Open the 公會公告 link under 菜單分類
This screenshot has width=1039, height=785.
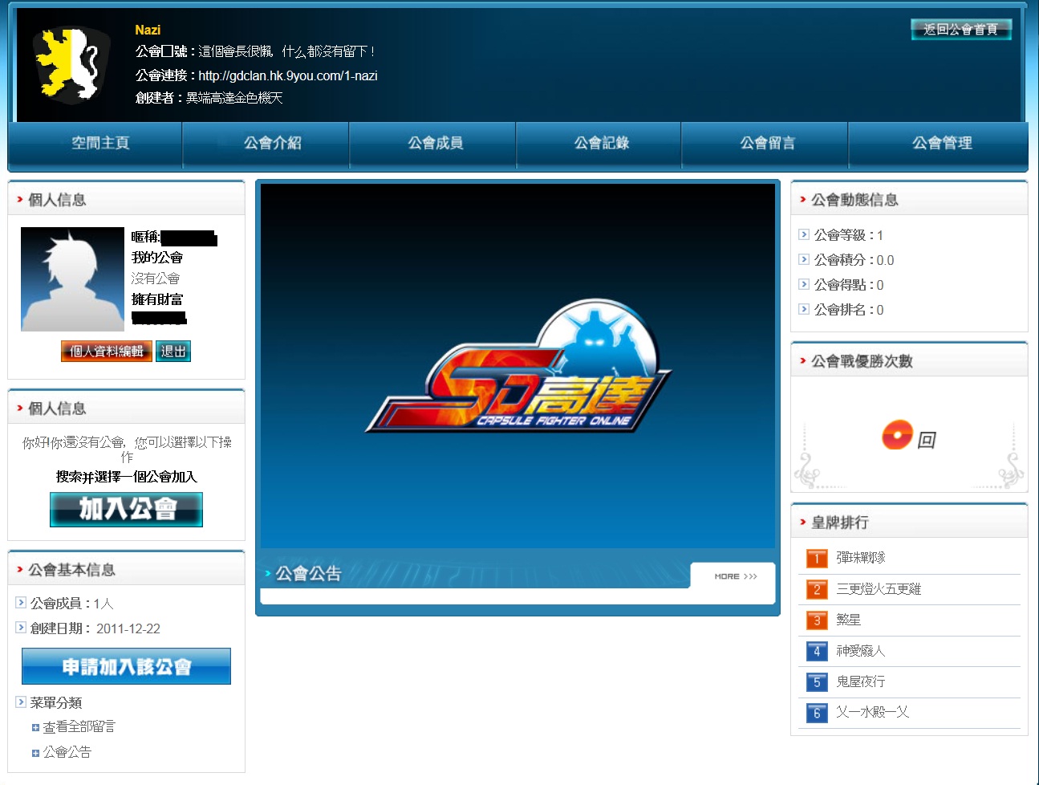coord(67,752)
